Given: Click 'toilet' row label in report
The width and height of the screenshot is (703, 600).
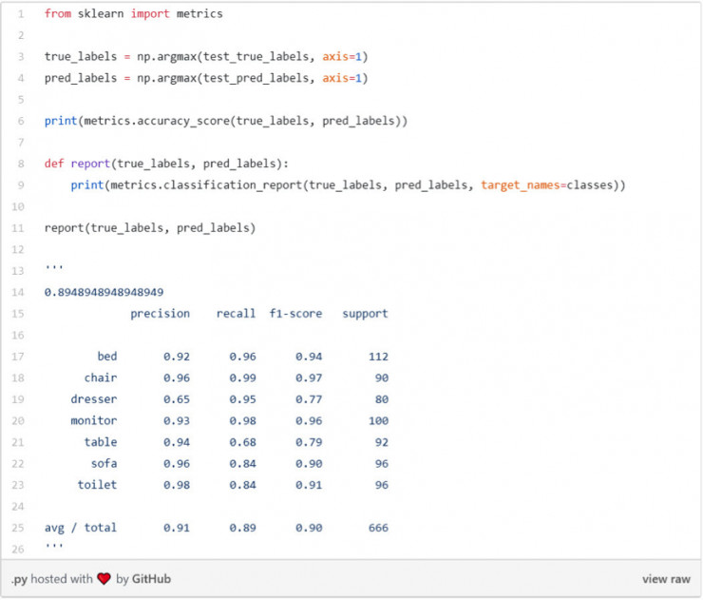Looking at the screenshot, I should click(x=97, y=485).
